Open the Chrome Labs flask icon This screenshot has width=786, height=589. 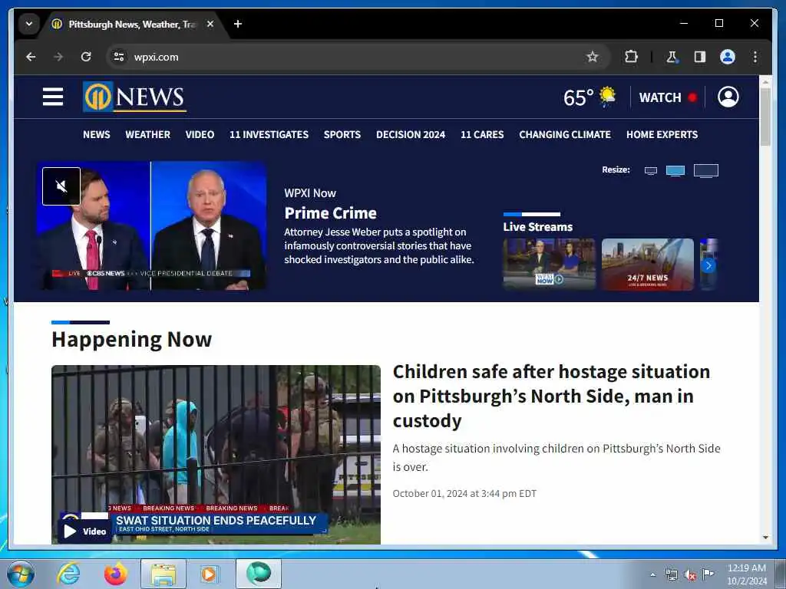point(672,57)
